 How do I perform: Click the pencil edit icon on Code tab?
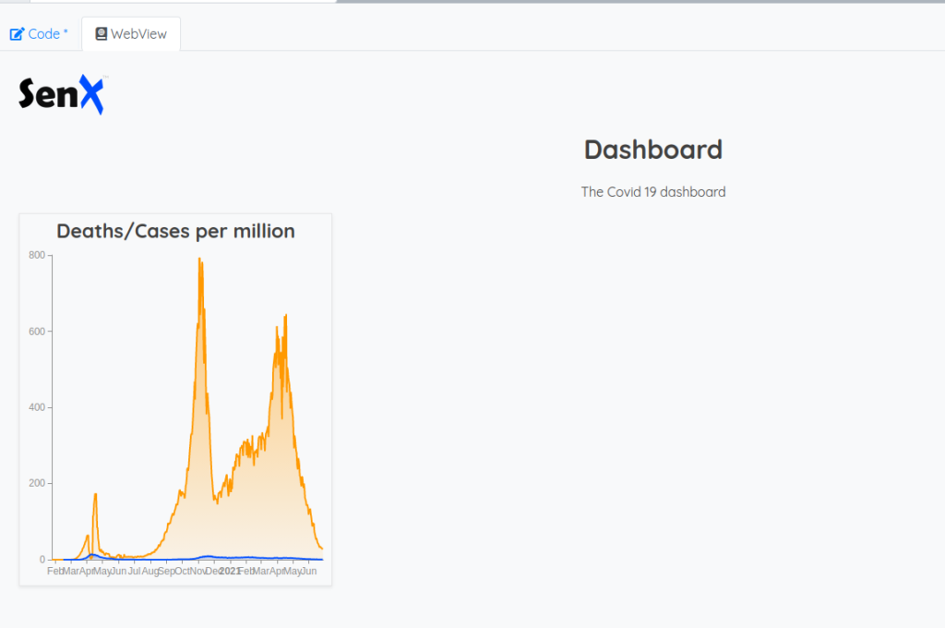(17, 34)
